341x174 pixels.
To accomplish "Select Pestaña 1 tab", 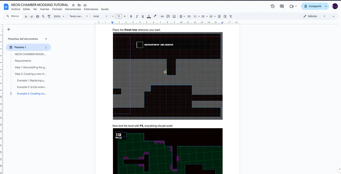I will (28, 47).
